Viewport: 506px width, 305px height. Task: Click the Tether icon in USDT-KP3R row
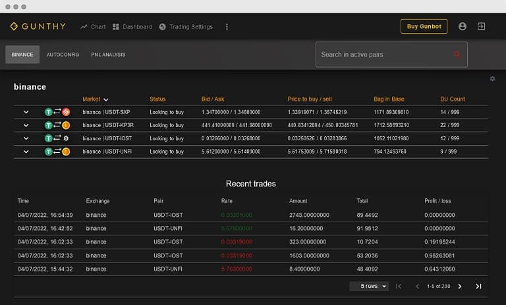pyautogui.click(x=48, y=126)
